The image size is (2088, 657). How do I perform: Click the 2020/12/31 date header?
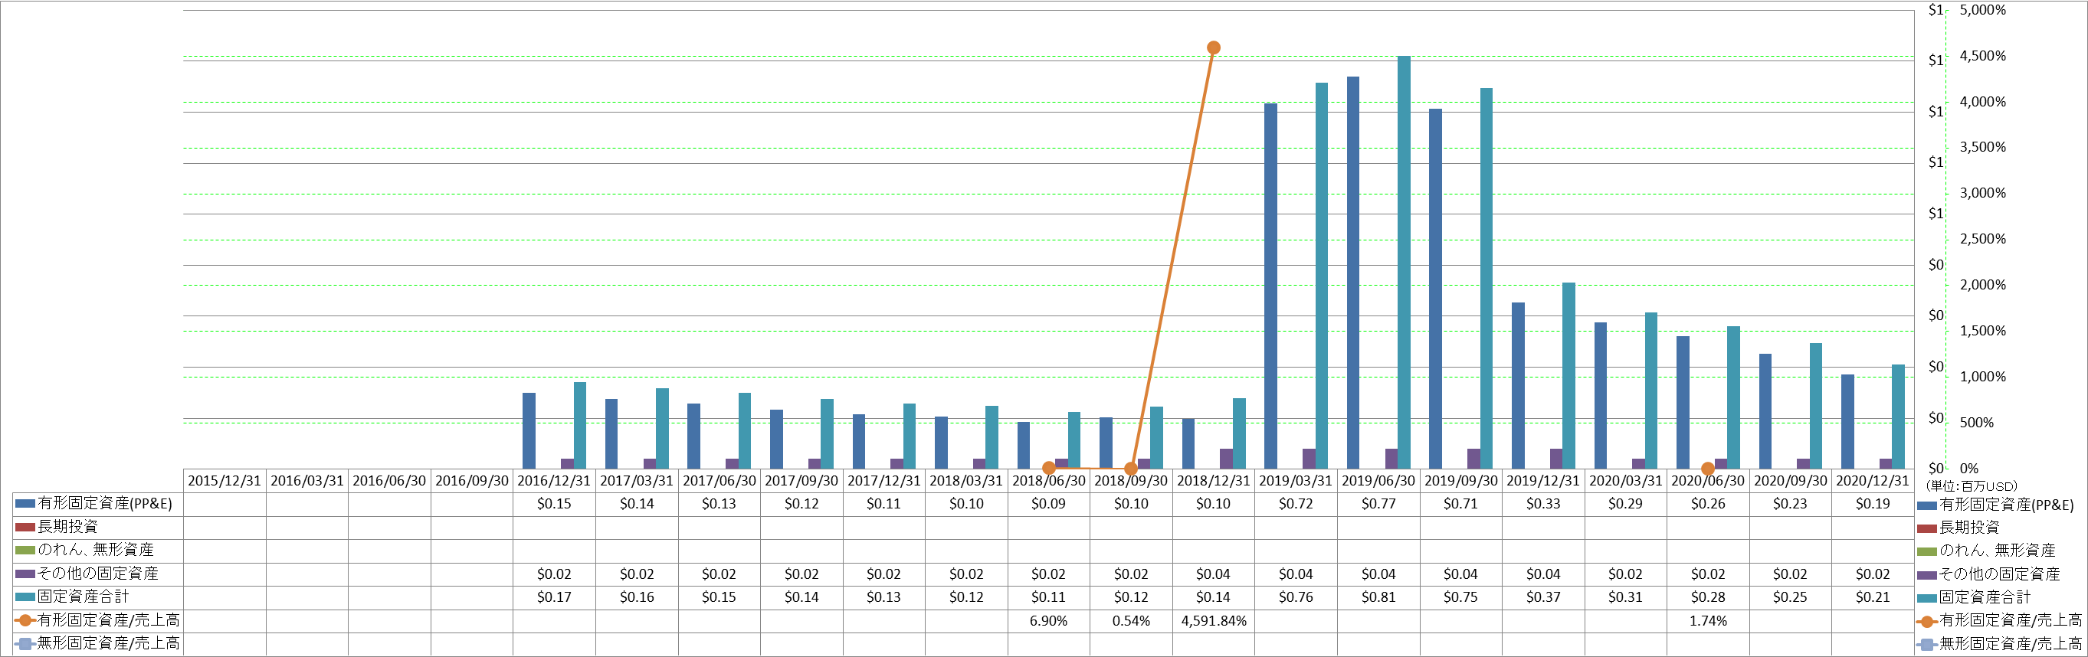tap(1873, 480)
